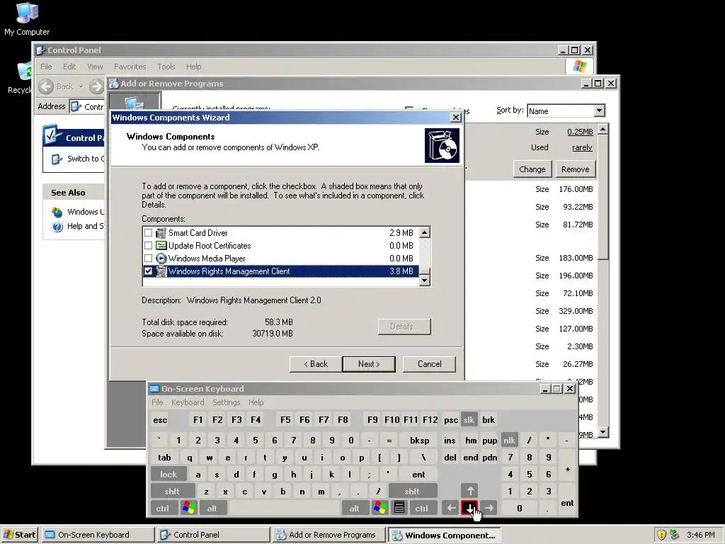The height and width of the screenshot is (544, 725).
Task: Click the Smart Card Driver component icon
Action: [161, 232]
